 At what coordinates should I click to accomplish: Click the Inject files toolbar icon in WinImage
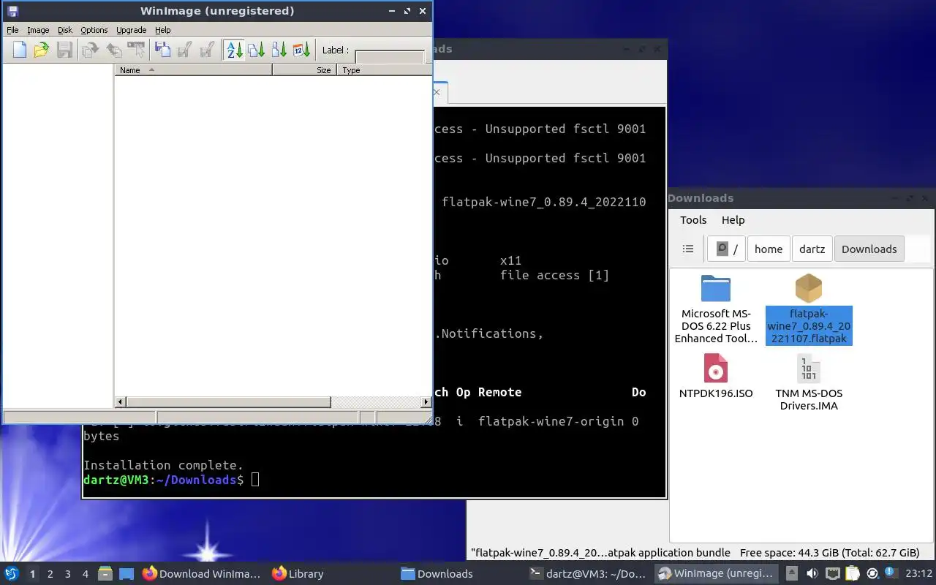pyautogui.click(x=113, y=50)
